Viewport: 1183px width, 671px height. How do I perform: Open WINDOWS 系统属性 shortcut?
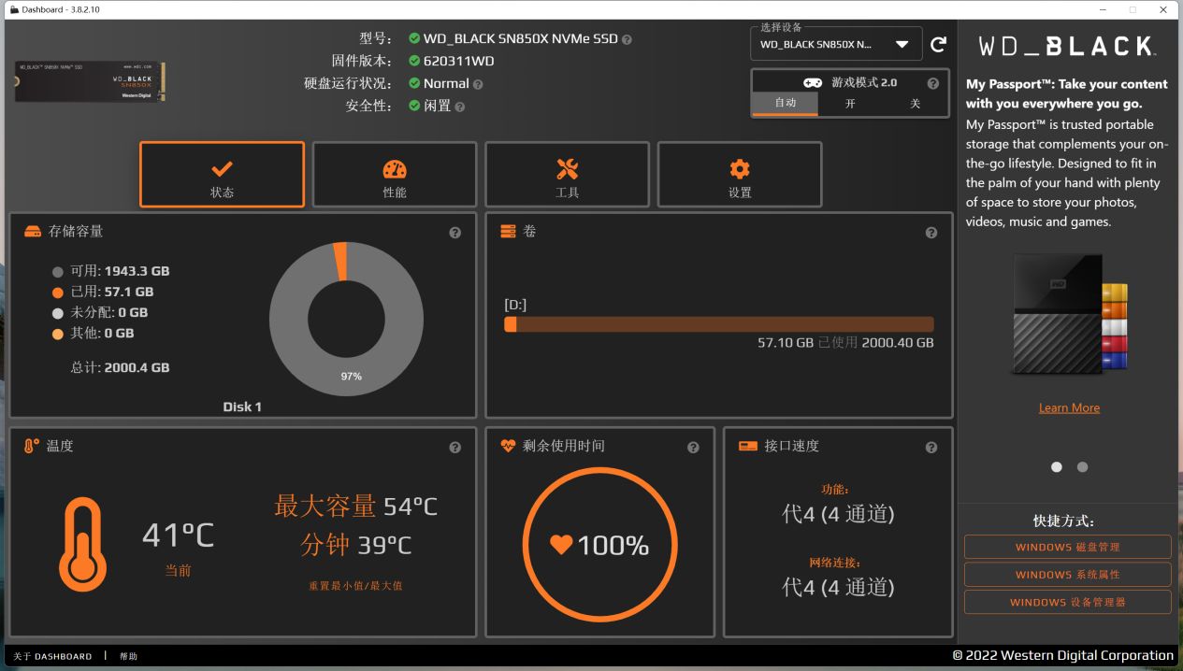(x=1067, y=575)
